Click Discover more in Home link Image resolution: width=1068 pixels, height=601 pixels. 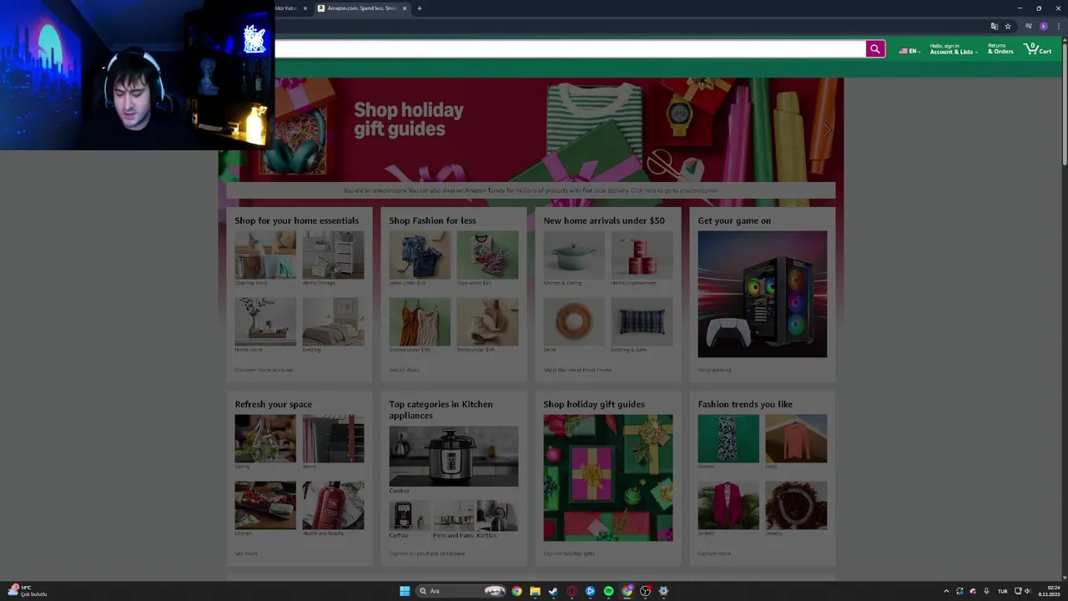point(264,370)
